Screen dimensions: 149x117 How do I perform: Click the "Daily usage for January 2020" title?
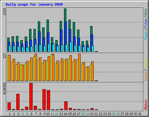[x=34, y=4]
